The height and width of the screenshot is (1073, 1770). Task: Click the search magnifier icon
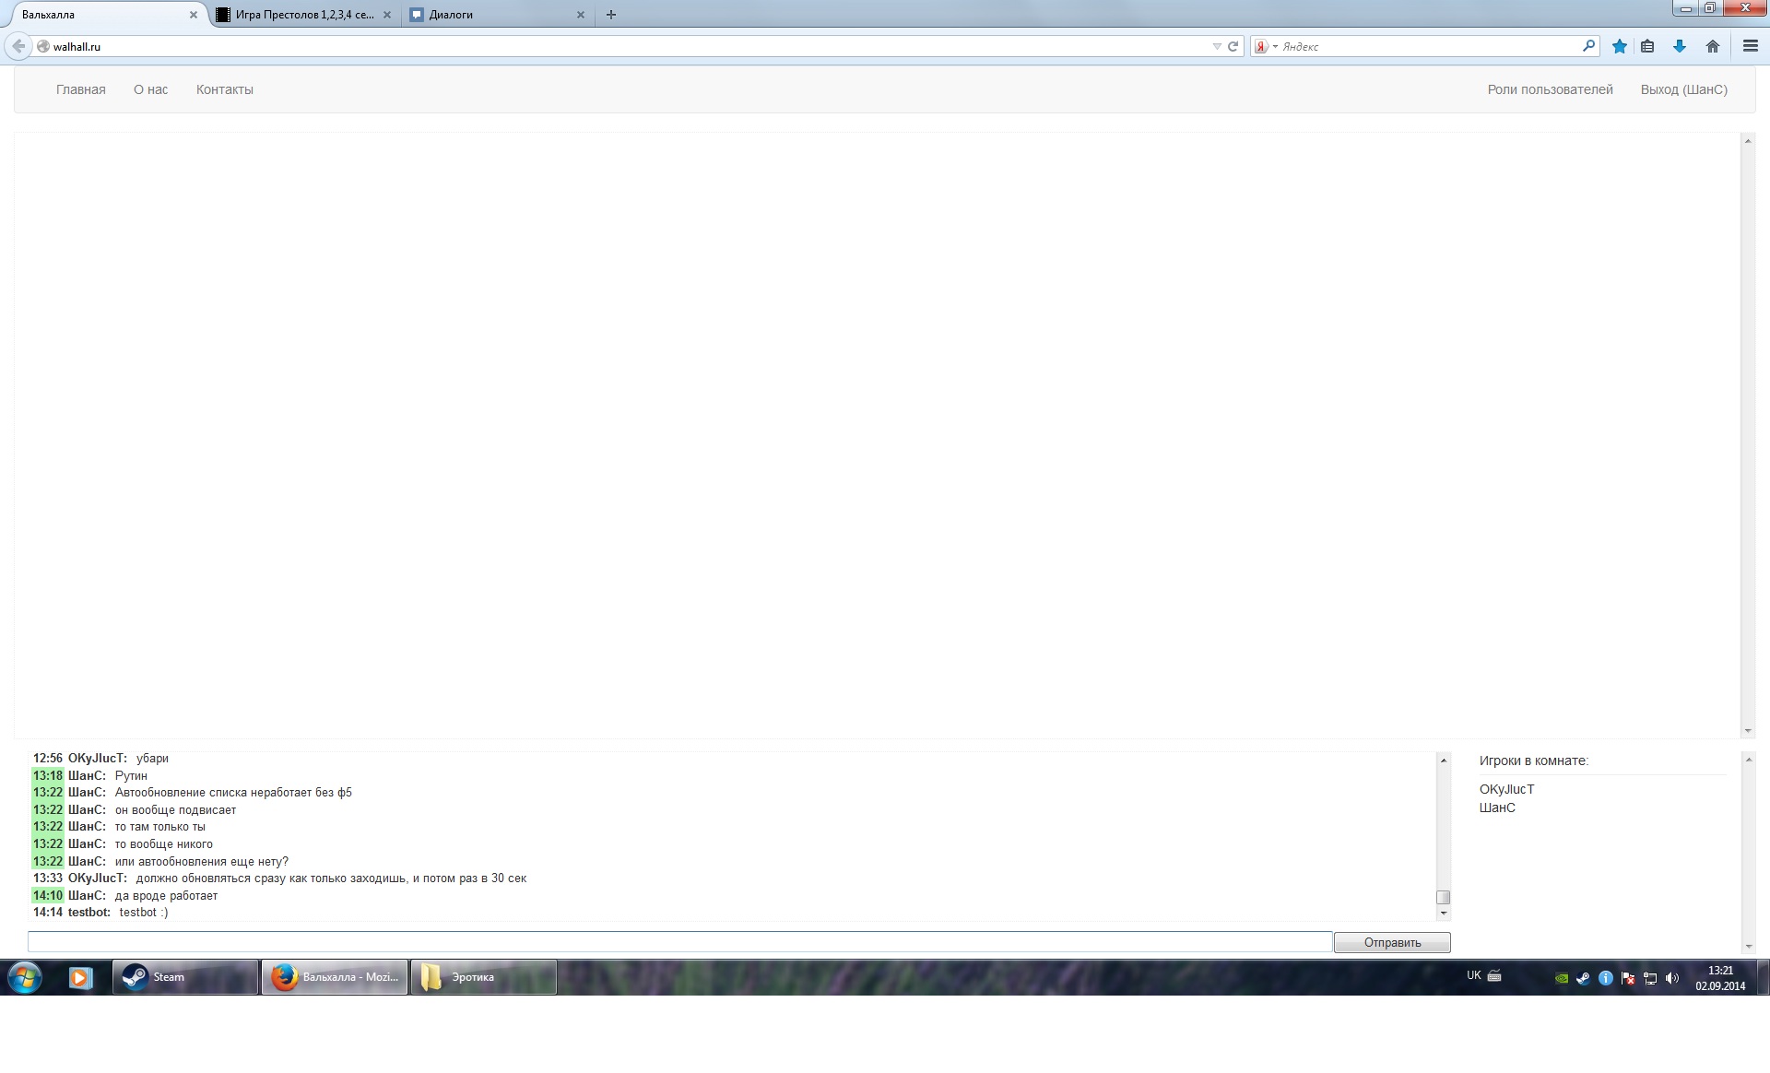(x=1588, y=45)
